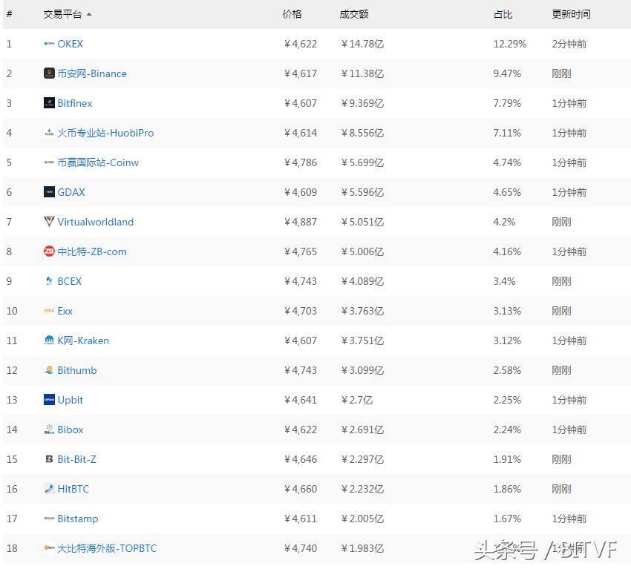This screenshot has width=631, height=569.
Task: Click the OKEX exchange logo icon
Action: pyautogui.click(x=49, y=44)
